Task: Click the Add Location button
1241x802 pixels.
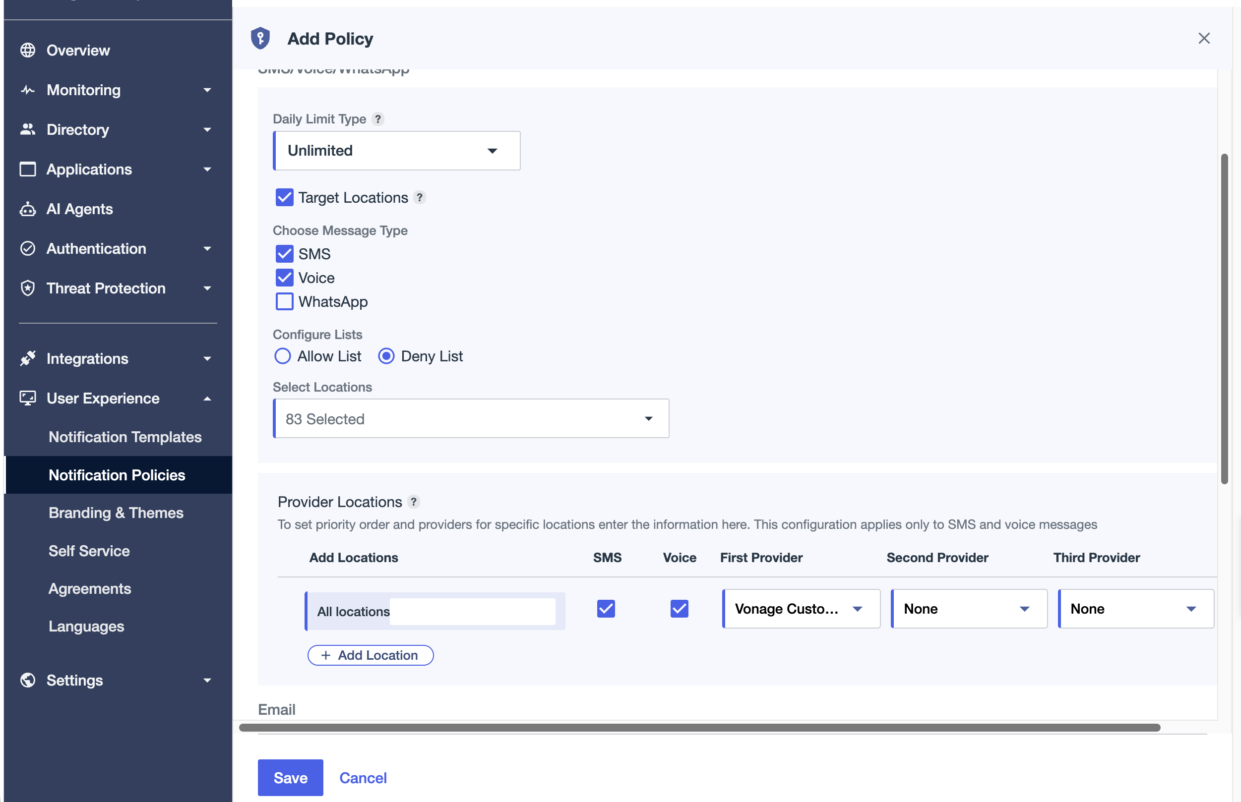Action: point(371,655)
